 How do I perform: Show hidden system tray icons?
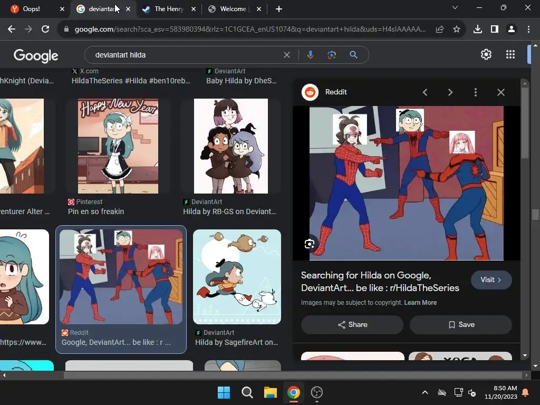(x=425, y=392)
